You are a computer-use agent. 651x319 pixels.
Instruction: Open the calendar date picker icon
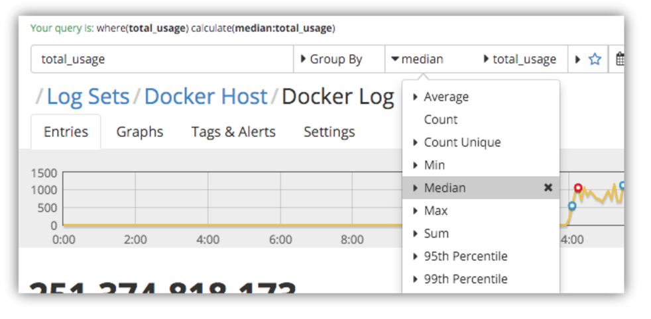(619, 60)
